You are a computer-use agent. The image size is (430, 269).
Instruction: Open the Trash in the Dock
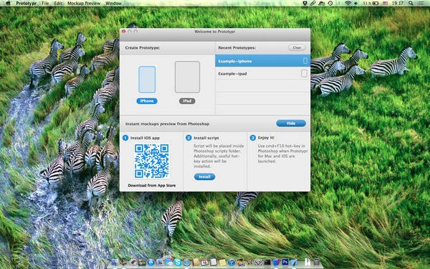[317, 262]
